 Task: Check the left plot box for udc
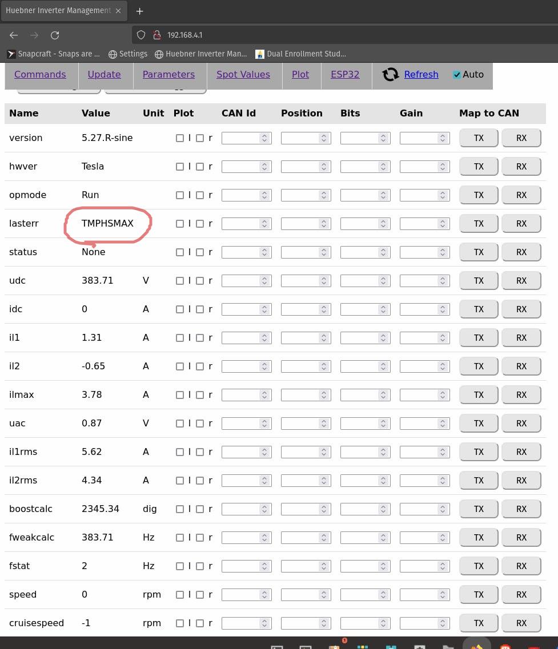(180, 281)
